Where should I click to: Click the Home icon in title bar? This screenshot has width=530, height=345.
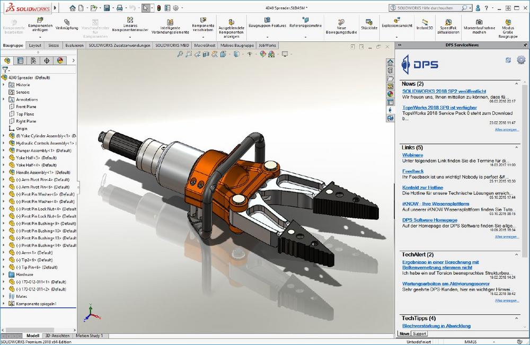[x=72, y=8]
